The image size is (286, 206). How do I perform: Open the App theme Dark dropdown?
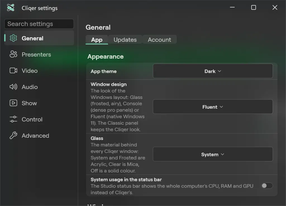(x=213, y=71)
